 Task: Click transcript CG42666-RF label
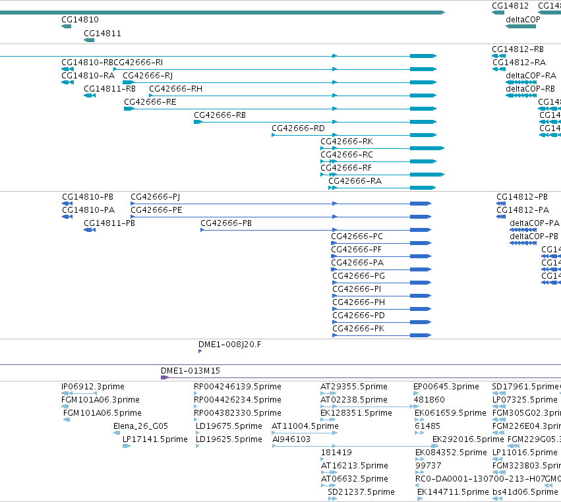point(346,168)
